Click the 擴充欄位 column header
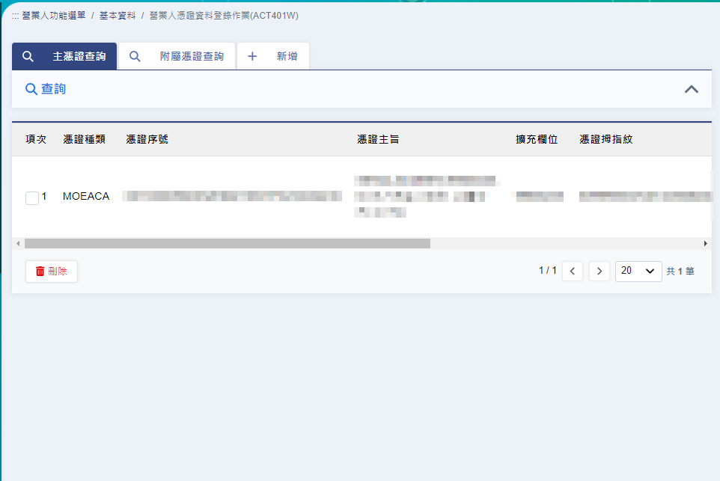Viewport: 720px width, 481px height. (x=537, y=139)
